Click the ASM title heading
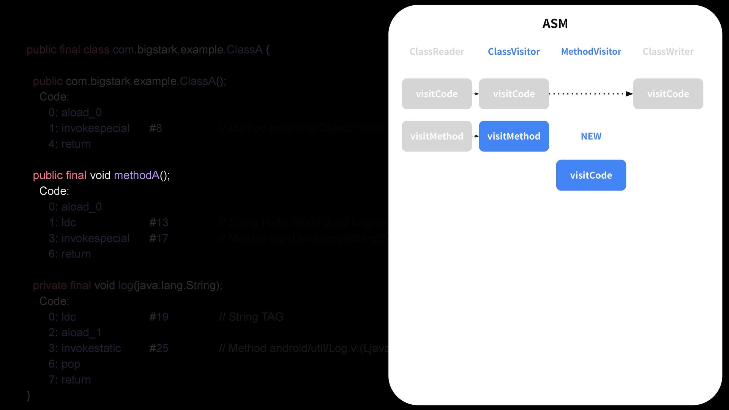729x410 pixels. [x=555, y=24]
